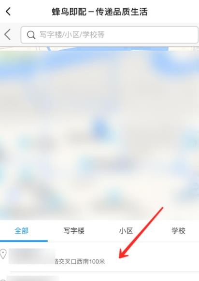
Task: Open the 小区 tab
Action: click(x=126, y=231)
